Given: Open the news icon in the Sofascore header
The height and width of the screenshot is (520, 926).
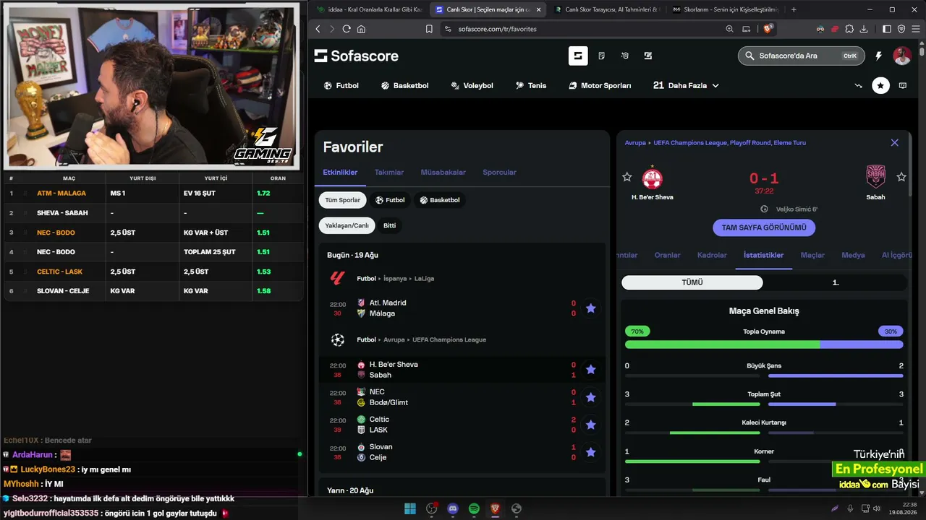Looking at the screenshot, I should click(601, 56).
